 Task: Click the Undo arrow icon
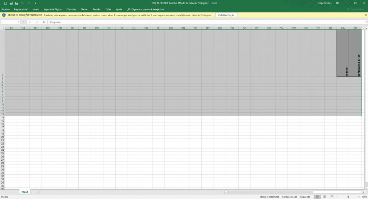(22, 3)
